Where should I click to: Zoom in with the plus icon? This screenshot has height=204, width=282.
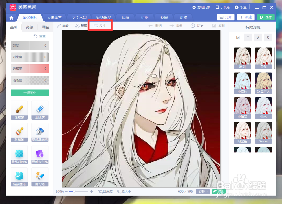[92, 192]
